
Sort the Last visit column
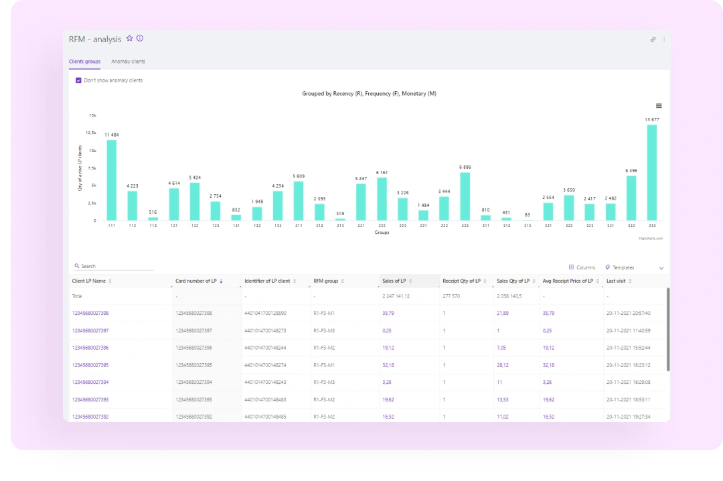click(629, 281)
